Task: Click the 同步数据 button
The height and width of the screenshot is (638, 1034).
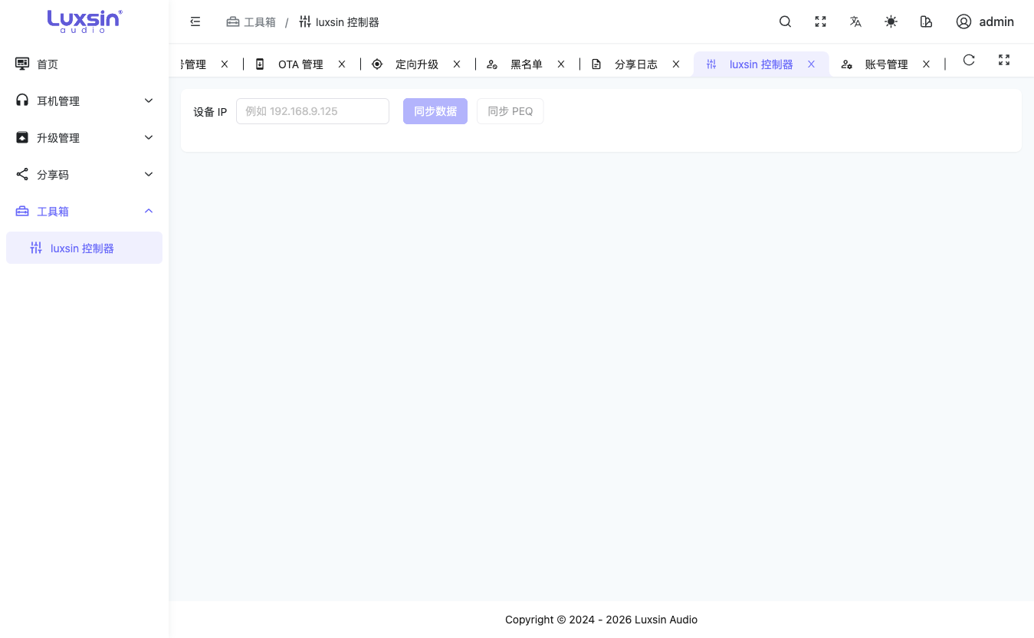Action: pyautogui.click(x=435, y=111)
